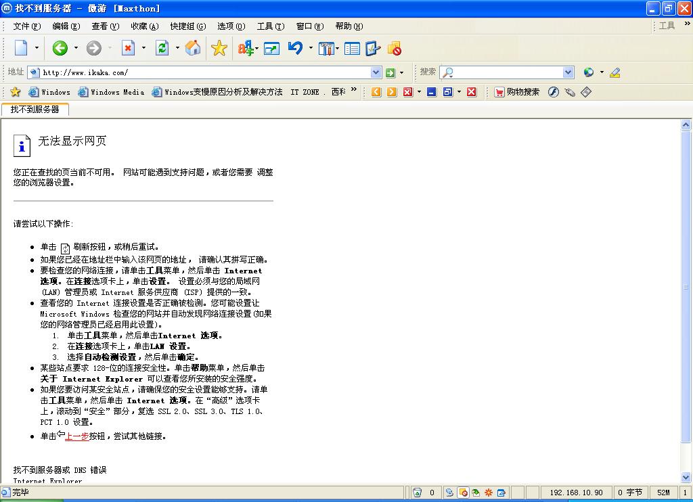Click the popup blocker icon in toolbar

395,48
